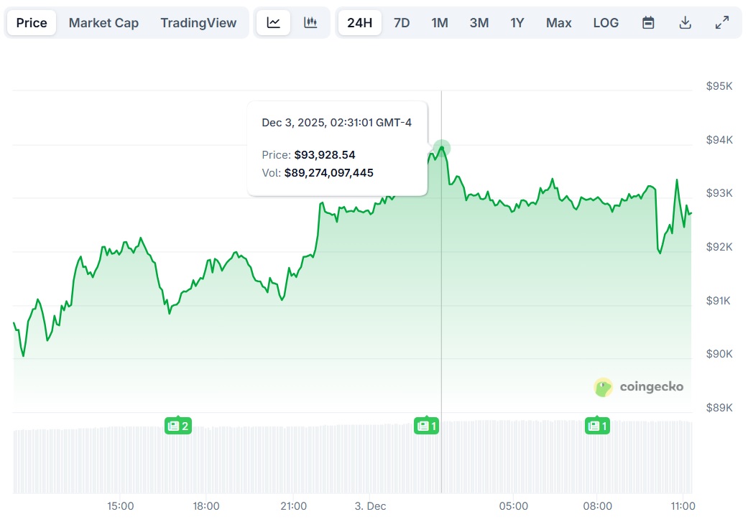
Task: Open the news marker near 08:00
Action: (x=597, y=426)
